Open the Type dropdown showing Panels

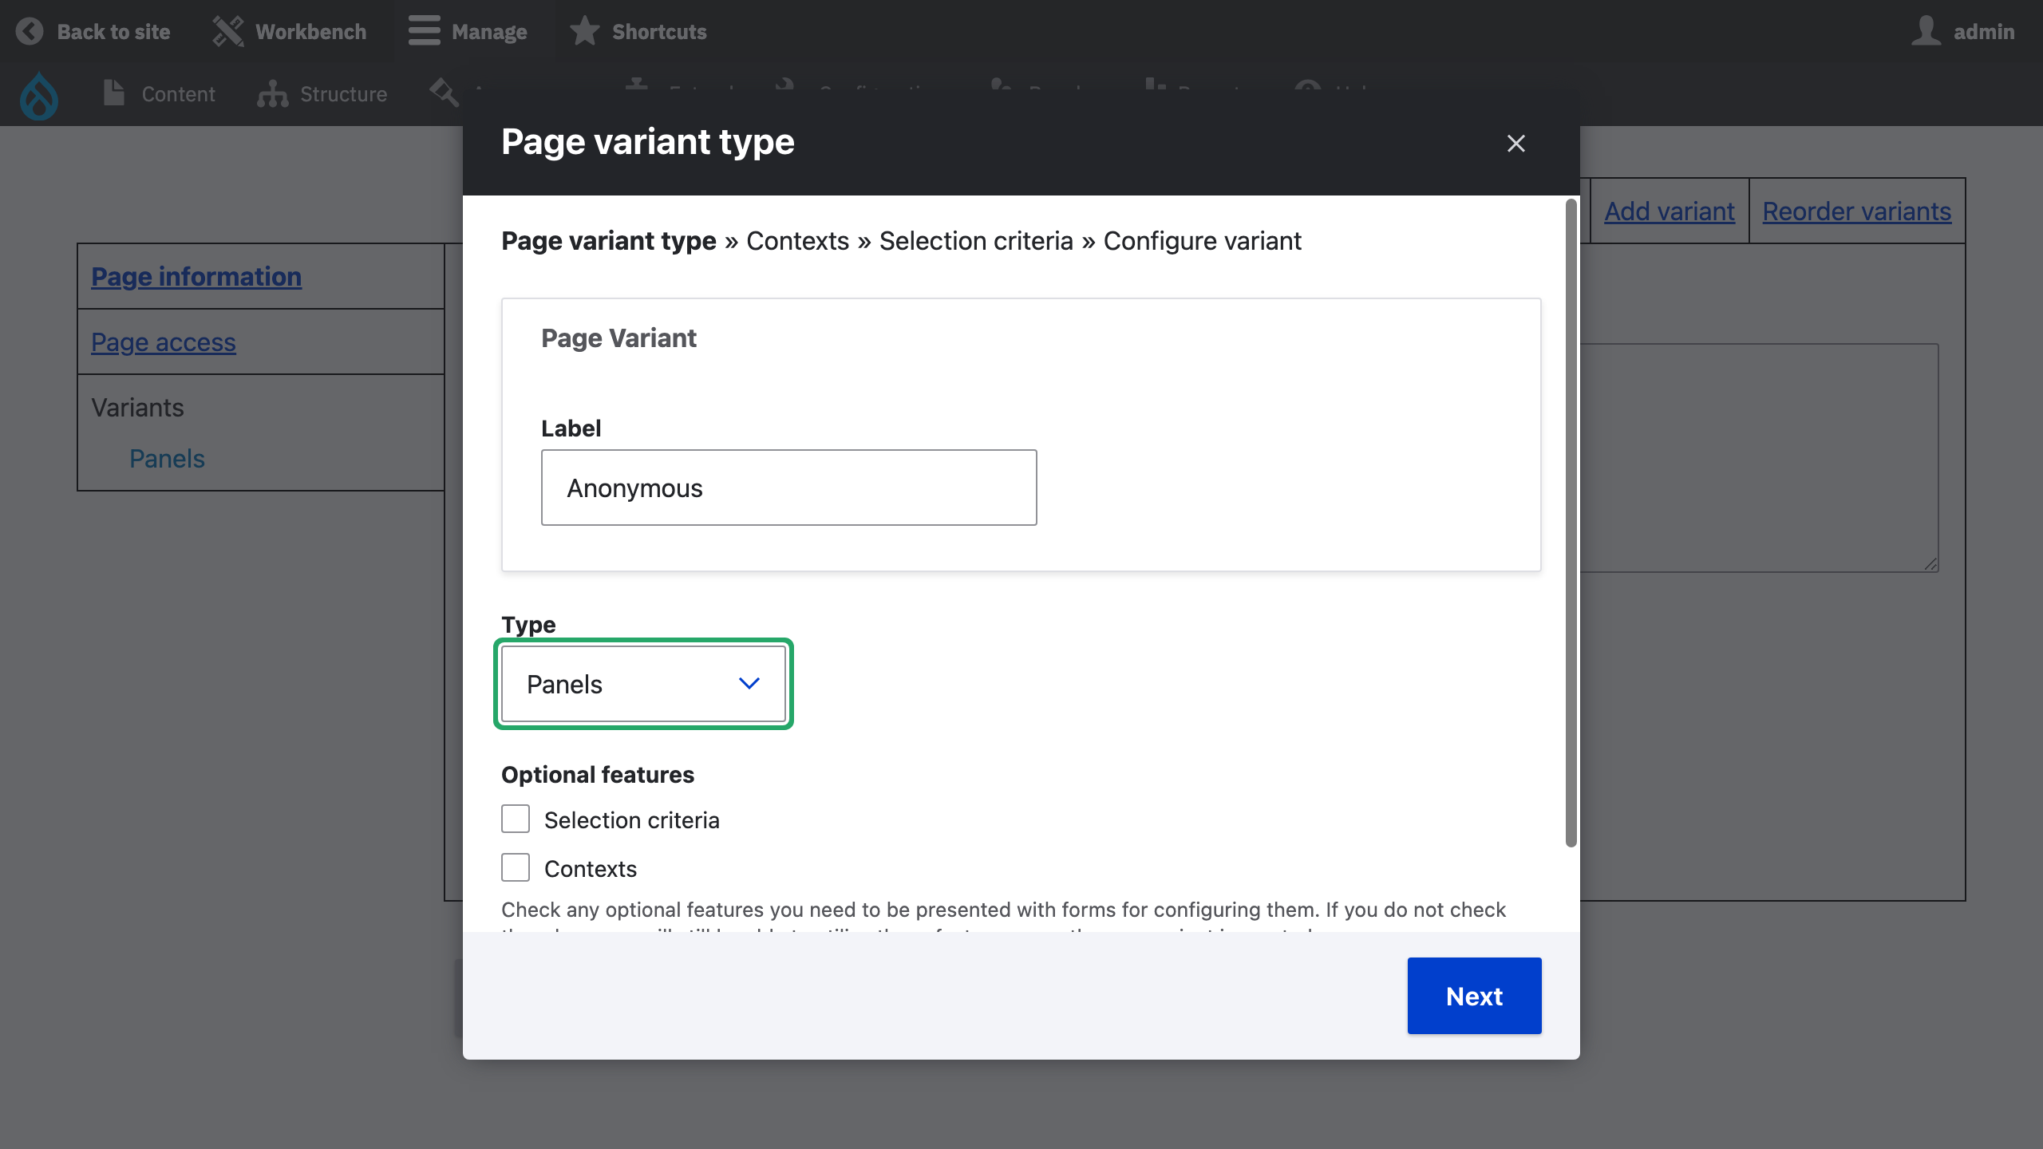(x=643, y=684)
